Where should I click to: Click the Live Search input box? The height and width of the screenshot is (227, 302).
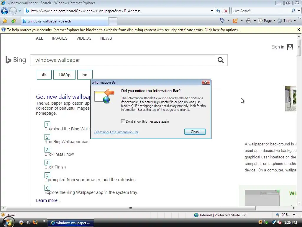tap(261, 11)
